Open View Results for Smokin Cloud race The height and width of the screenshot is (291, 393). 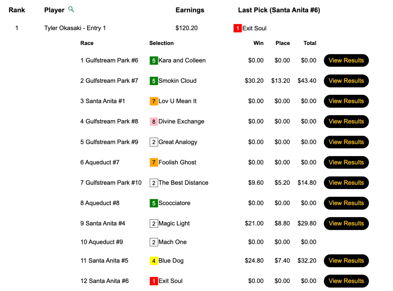pos(346,81)
